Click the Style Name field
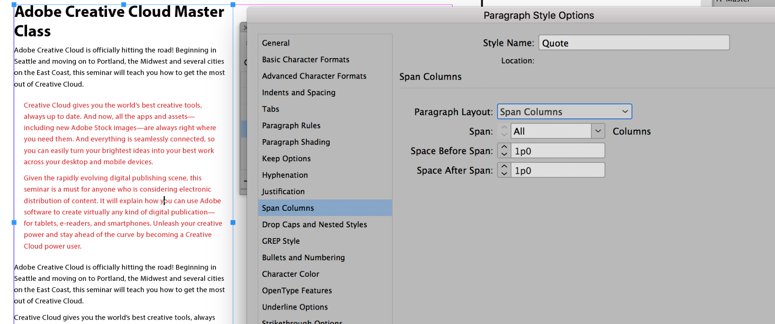 click(634, 43)
